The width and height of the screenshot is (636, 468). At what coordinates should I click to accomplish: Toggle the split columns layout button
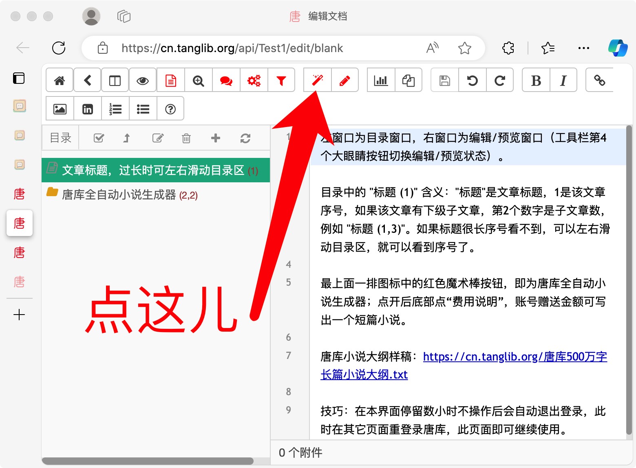(x=115, y=80)
